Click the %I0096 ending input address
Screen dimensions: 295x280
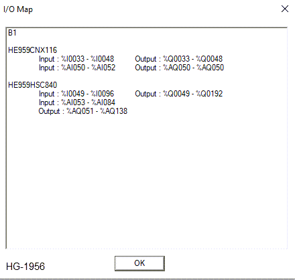tap(103, 94)
